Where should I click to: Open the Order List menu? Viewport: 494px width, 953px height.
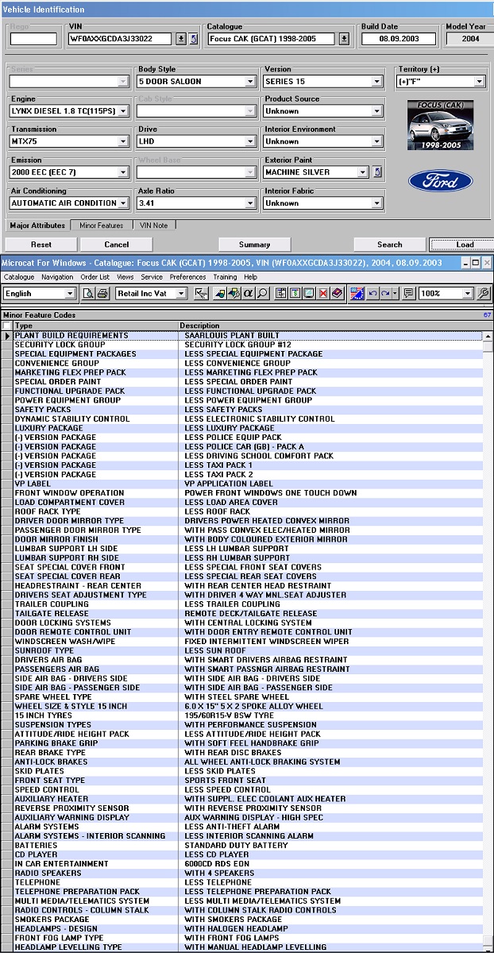(94, 277)
